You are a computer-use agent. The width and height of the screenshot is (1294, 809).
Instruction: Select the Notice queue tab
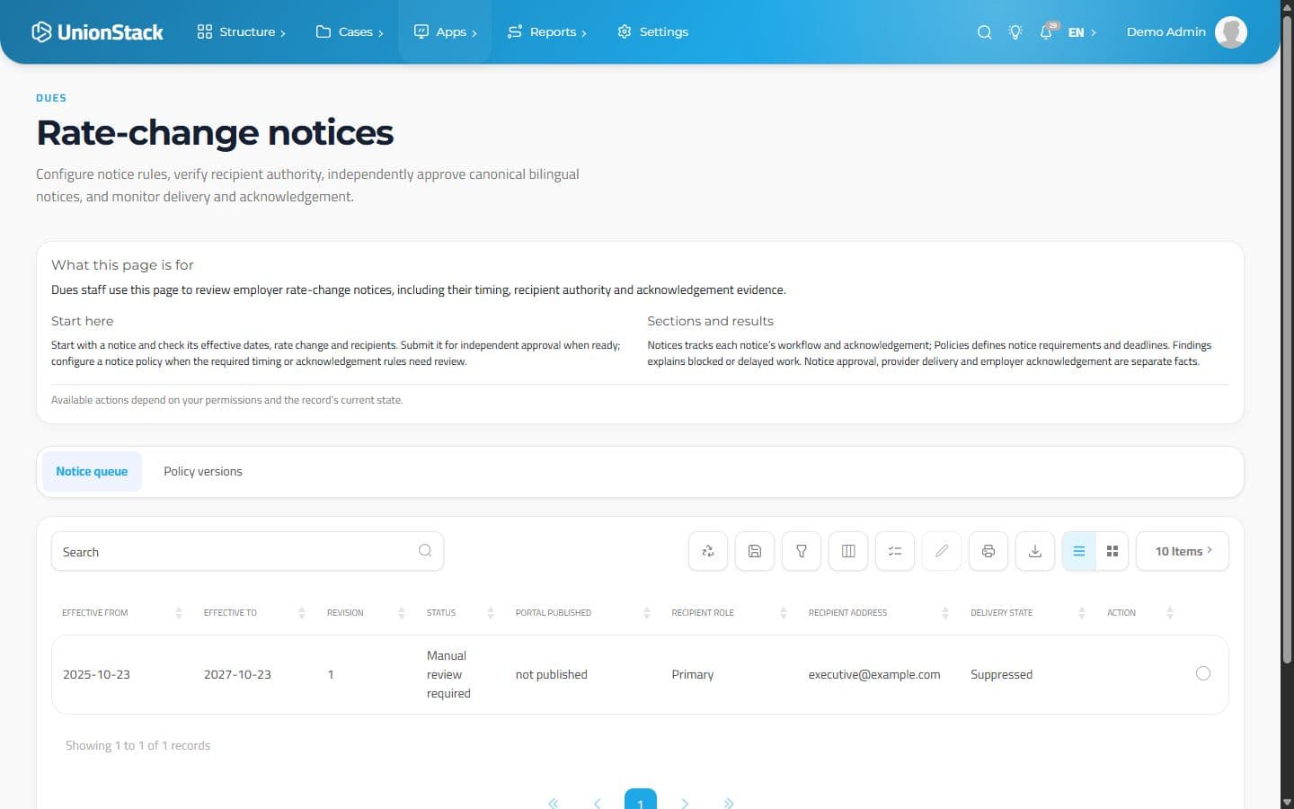tap(92, 471)
